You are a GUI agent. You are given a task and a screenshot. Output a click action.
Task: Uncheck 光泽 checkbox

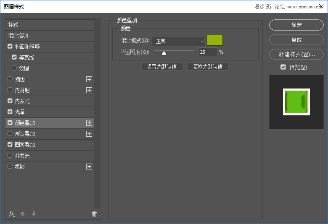click(x=10, y=112)
